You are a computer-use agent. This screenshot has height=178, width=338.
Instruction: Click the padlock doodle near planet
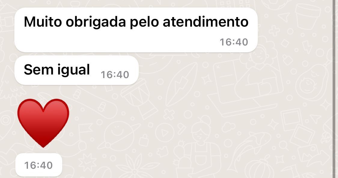[144, 140]
